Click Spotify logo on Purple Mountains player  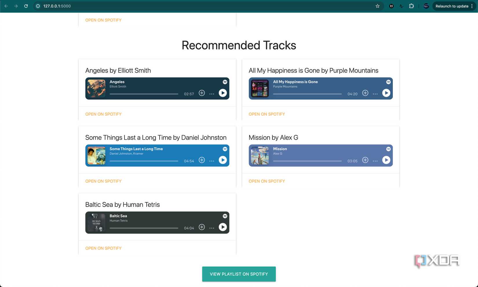388,82
